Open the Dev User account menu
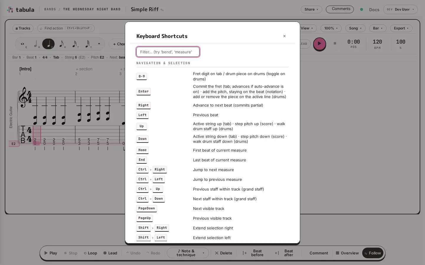 pos(400,9)
